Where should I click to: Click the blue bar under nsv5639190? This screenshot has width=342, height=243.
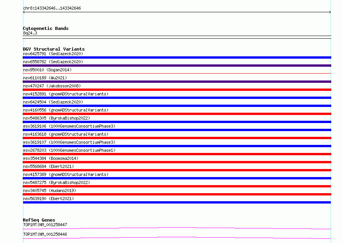tap(177, 202)
